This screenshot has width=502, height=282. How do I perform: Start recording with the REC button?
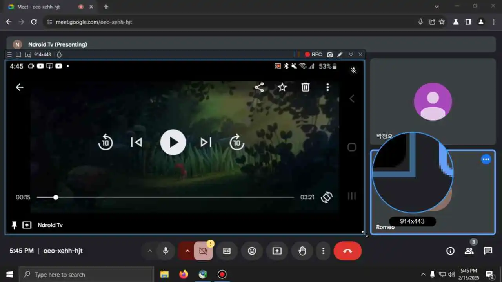coord(313,54)
